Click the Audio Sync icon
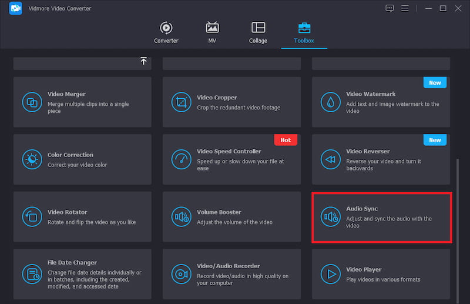This screenshot has height=304, width=470. (331, 217)
